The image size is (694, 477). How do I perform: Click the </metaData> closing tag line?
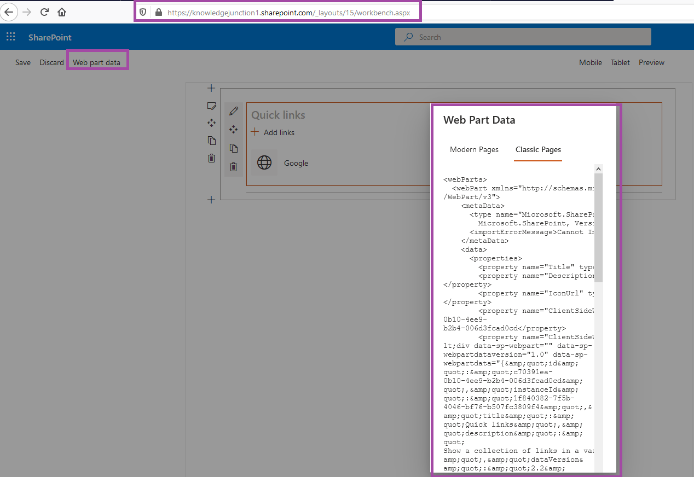point(485,241)
